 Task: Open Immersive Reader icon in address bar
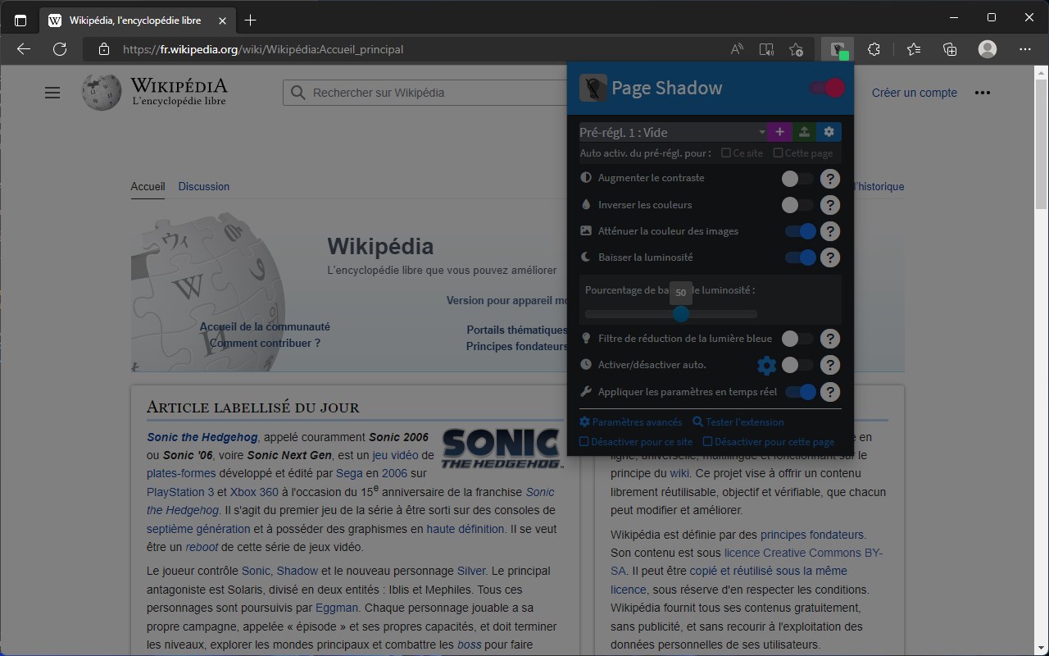click(766, 49)
